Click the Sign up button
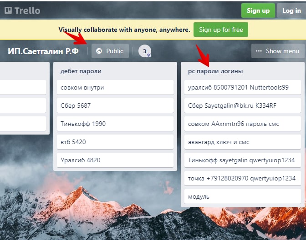Screen dimensions: 306x240 point(258,10)
